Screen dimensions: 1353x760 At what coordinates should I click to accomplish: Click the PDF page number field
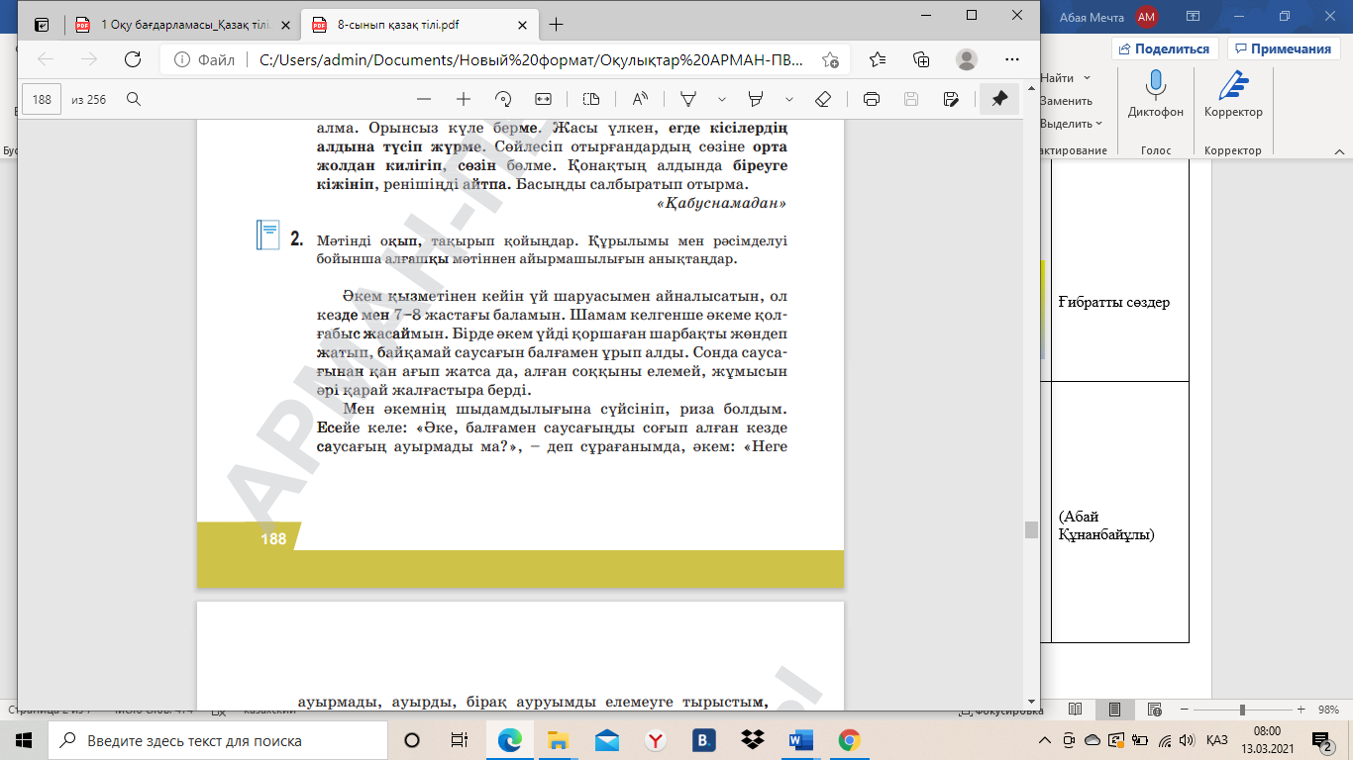(x=42, y=99)
